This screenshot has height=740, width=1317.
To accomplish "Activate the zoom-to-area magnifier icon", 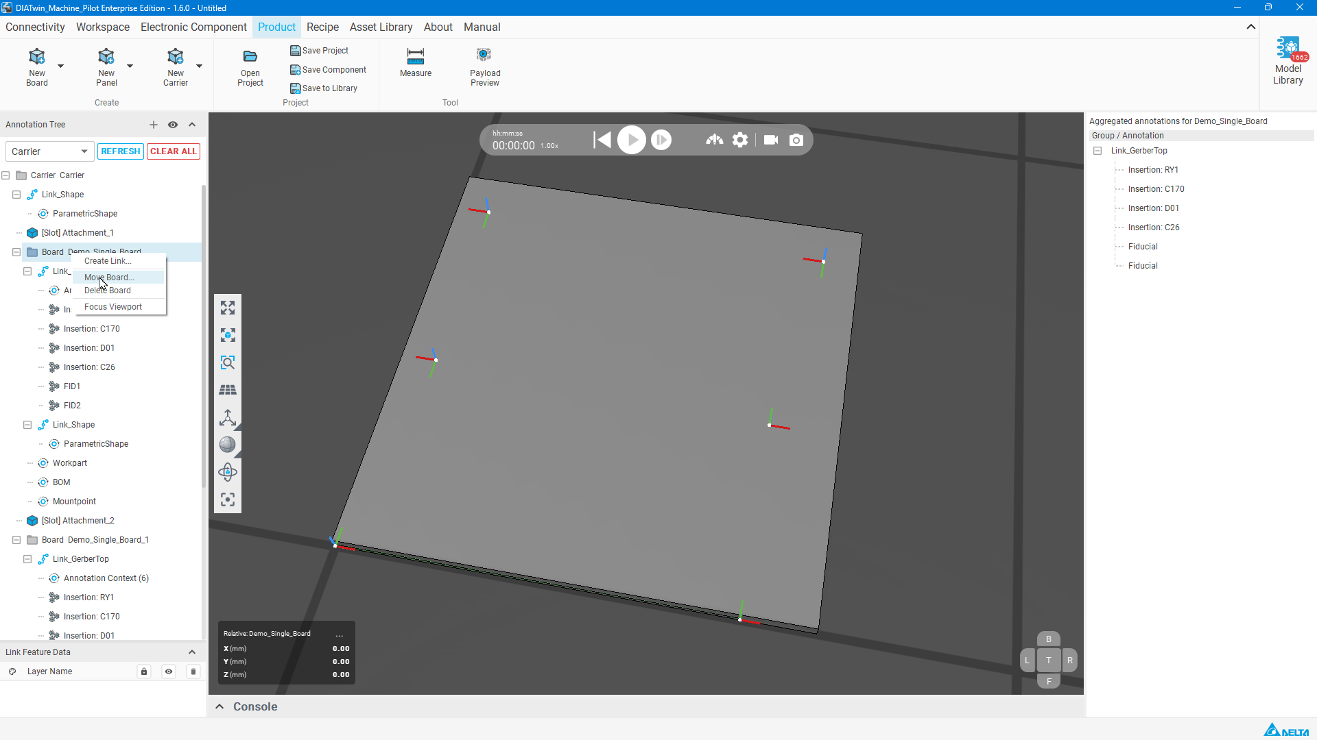I will click(228, 362).
